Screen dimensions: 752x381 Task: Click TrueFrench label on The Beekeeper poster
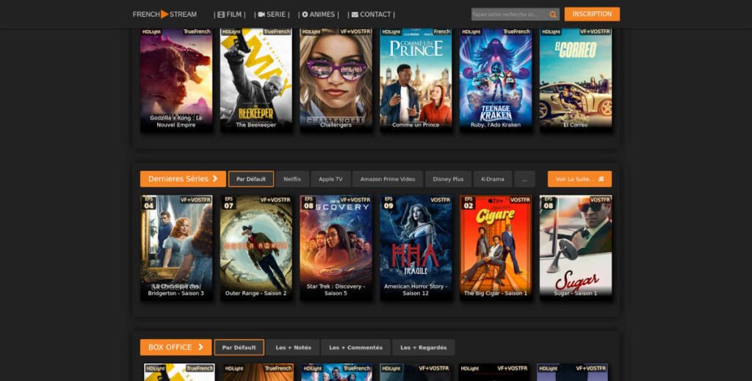point(277,32)
